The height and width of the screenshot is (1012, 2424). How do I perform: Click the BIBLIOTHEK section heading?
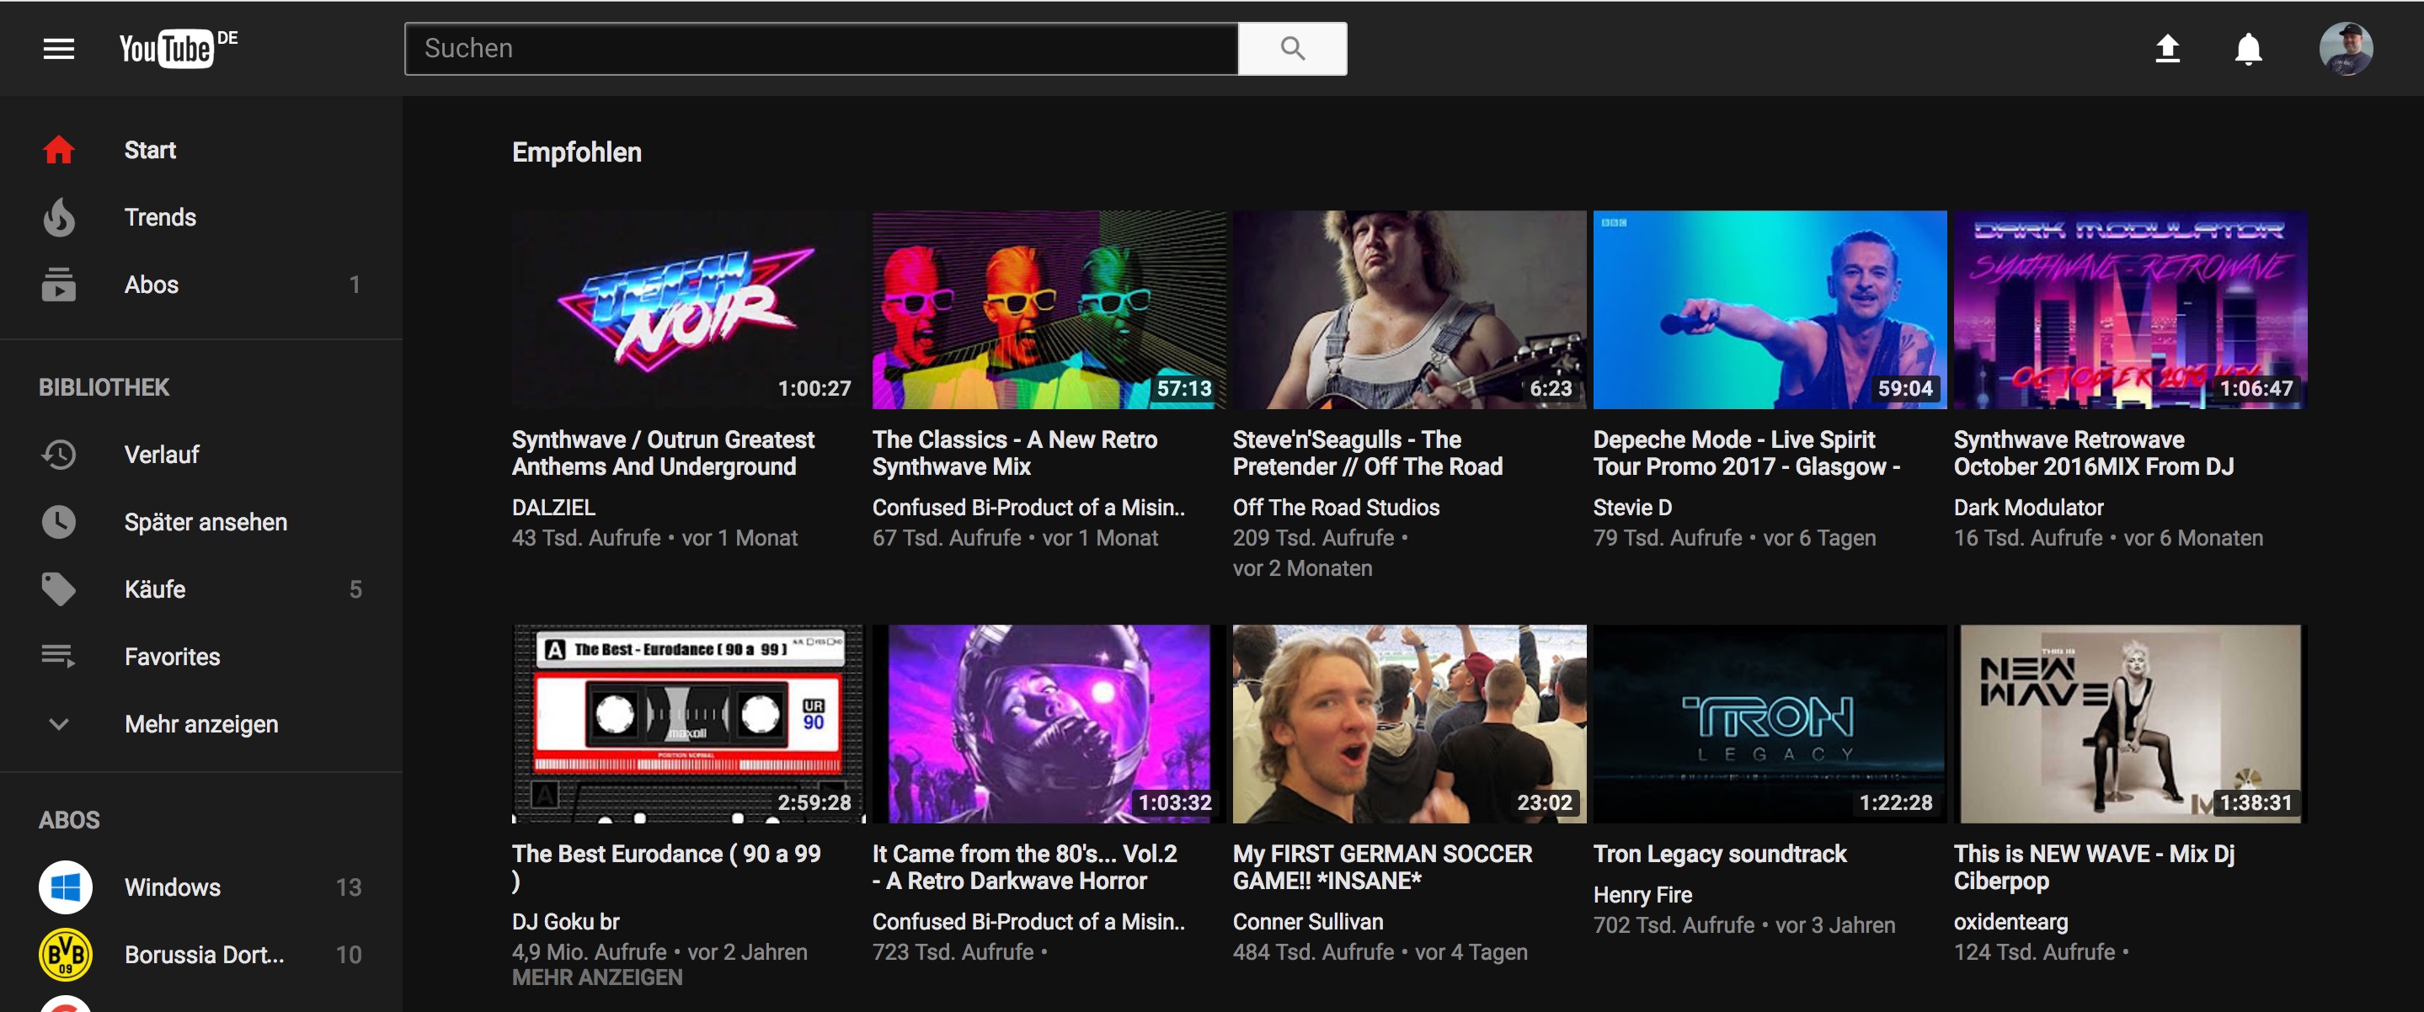point(104,387)
